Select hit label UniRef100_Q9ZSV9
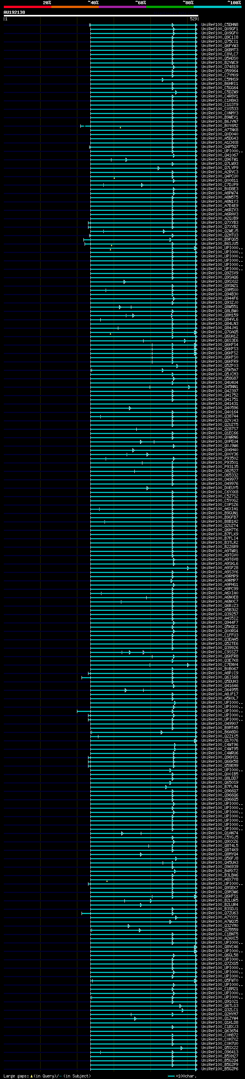Viewport: 245px width, 1079px height. 219,274
